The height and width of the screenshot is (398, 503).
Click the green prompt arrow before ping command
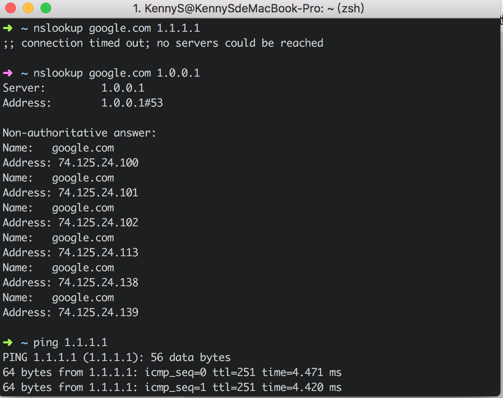pos(7,343)
